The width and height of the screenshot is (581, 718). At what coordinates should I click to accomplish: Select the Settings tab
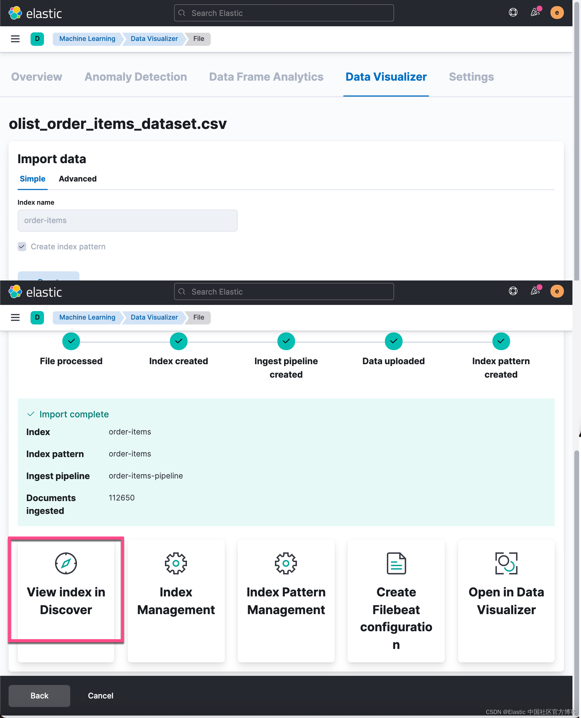pos(471,77)
